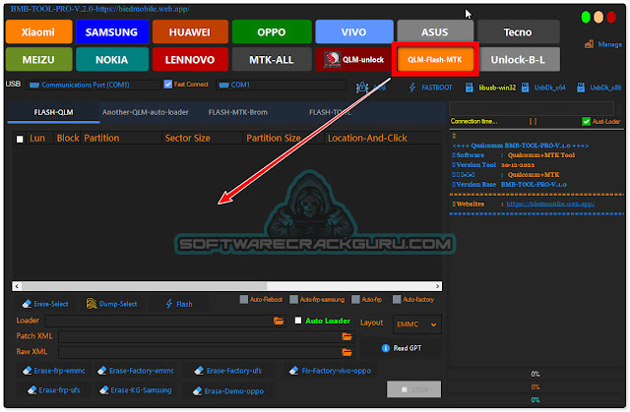
Task: Click the Erase-frp-emmc button
Action: pyautogui.click(x=53, y=371)
